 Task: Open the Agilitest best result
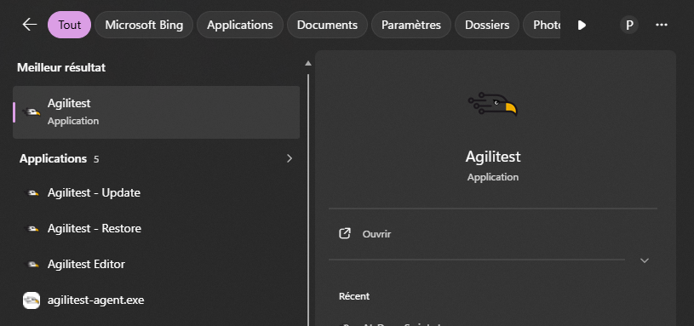(x=156, y=112)
